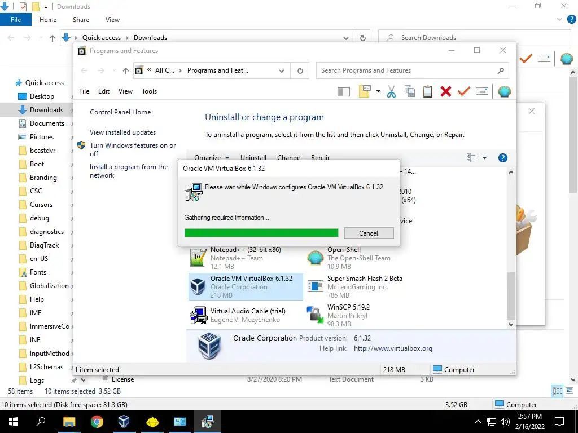The height and width of the screenshot is (433, 578).
Task: Open Downloads address history dropdown
Action: coord(346,38)
